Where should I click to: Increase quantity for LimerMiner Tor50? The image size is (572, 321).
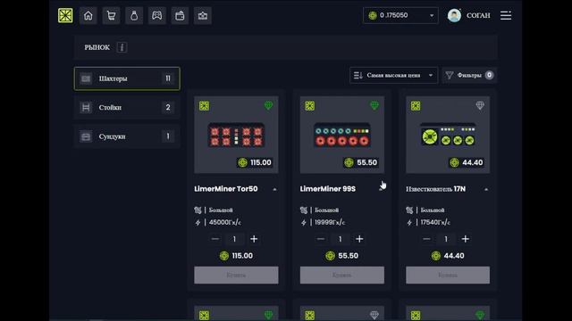point(254,239)
